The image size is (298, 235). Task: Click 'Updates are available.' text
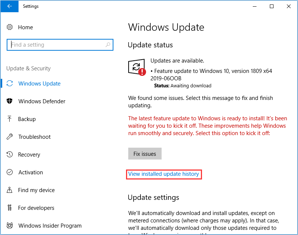(177, 61)
